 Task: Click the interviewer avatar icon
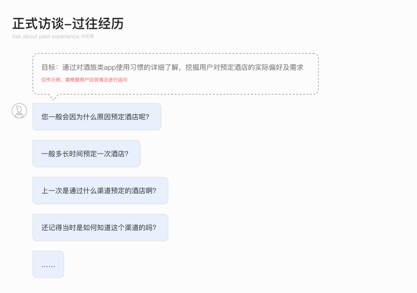click(x=19, y=111)
